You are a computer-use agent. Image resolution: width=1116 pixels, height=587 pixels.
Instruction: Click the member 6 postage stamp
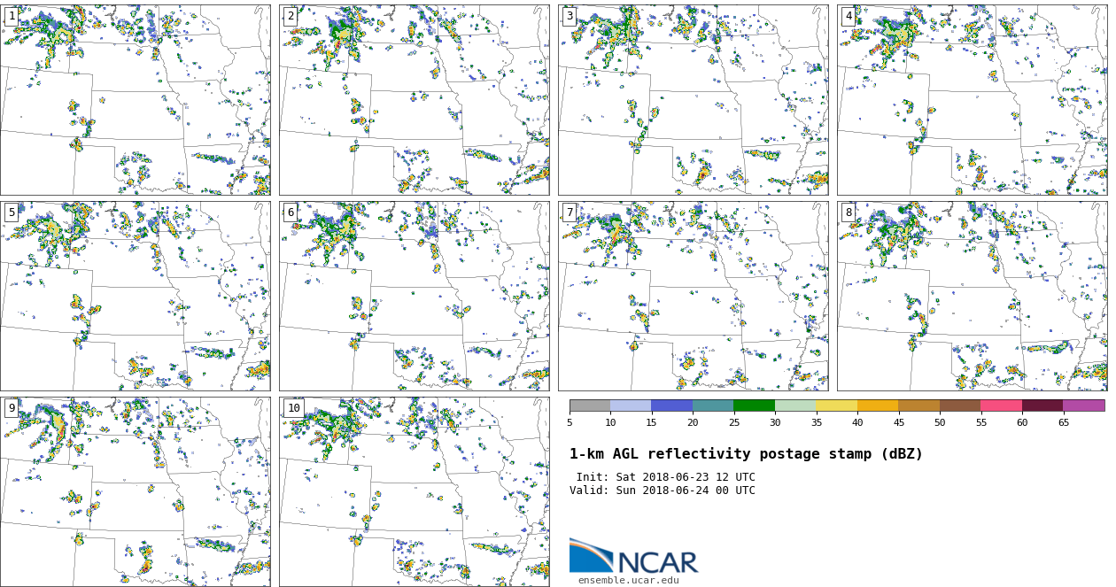pyautogui.click(x=414, y=296)
